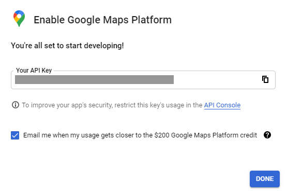
Task: Click the word 'Google' in the dialog heading
Action: (84, 21)
